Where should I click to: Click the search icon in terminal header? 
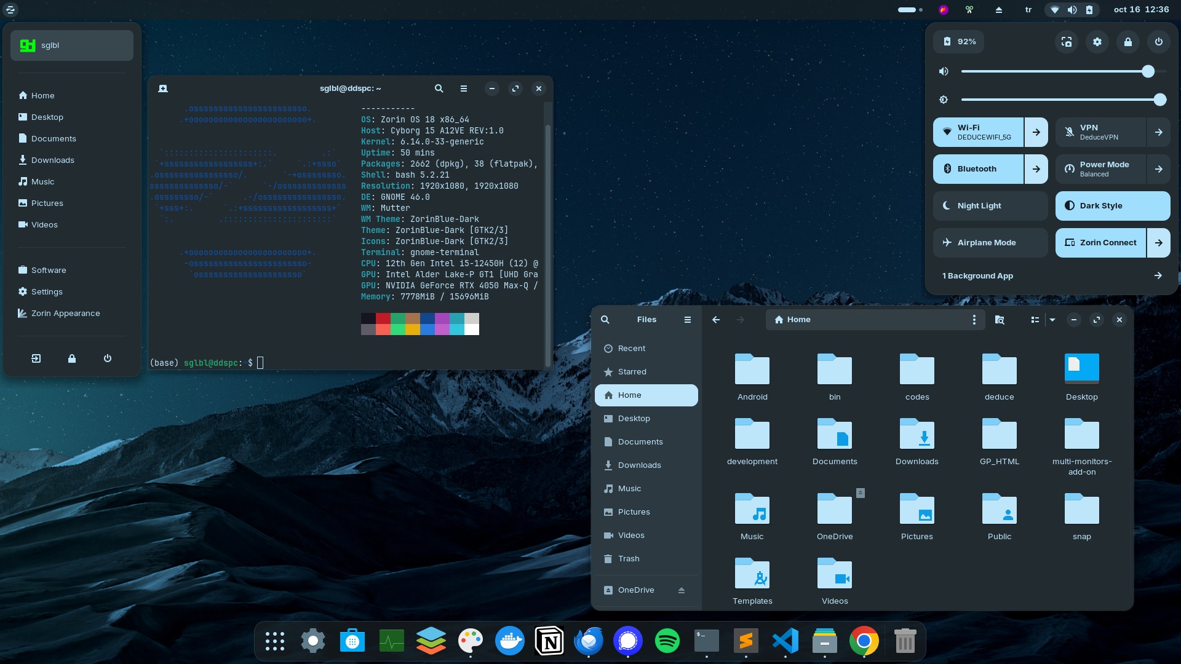click(439, 89)
